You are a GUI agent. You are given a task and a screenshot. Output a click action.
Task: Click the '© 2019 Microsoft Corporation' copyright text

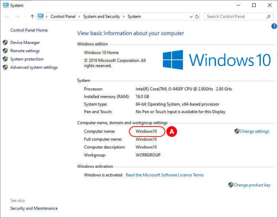115,63
